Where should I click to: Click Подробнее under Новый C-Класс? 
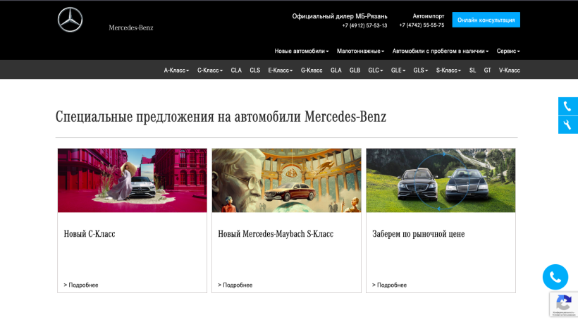pyautogui.click(x=81, y=285)
